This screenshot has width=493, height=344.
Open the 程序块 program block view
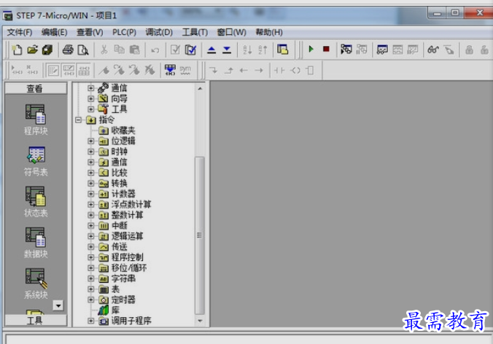pos(36,120)
